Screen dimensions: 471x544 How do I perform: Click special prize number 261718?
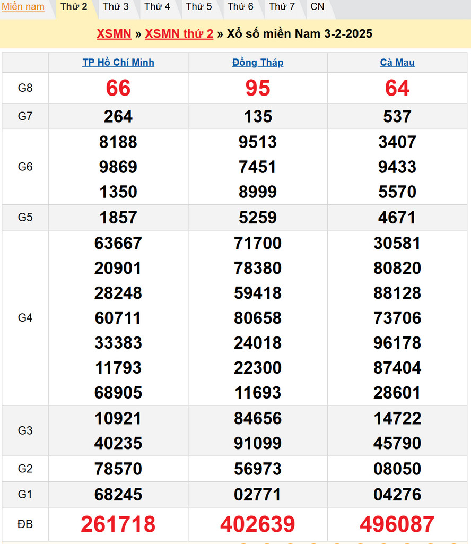[118, 524]
